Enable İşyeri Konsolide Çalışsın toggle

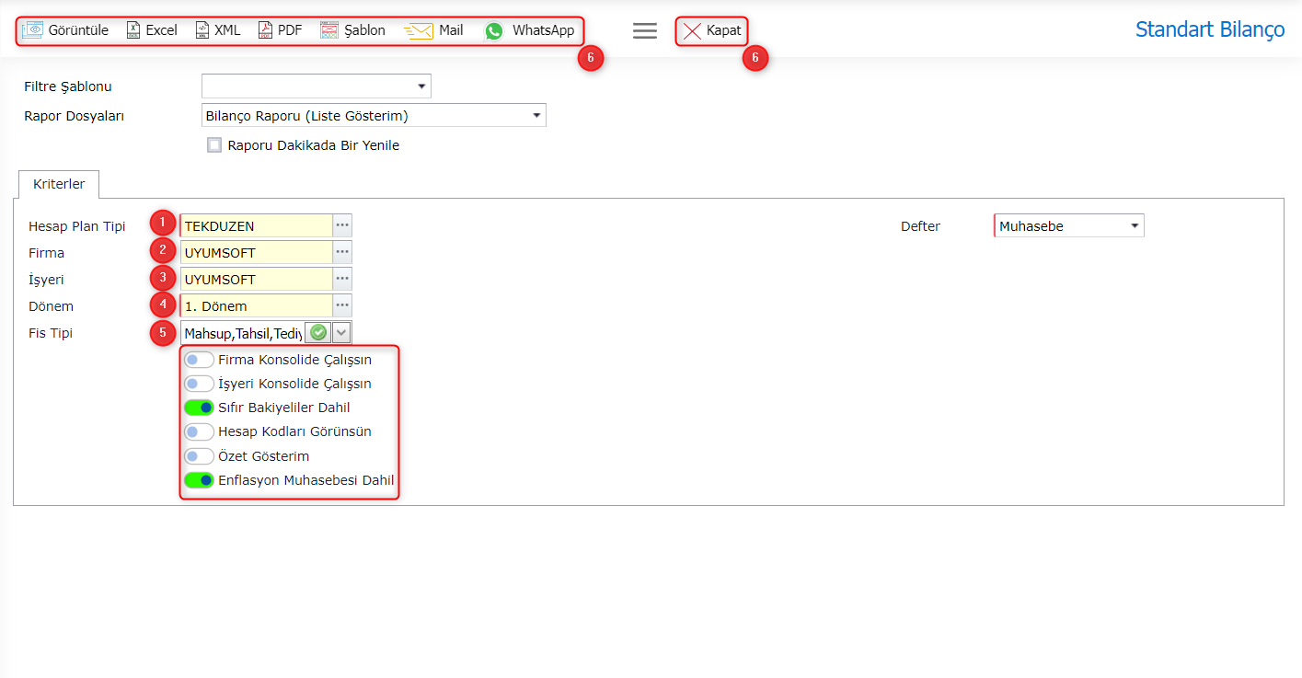(x=199, y=384)
